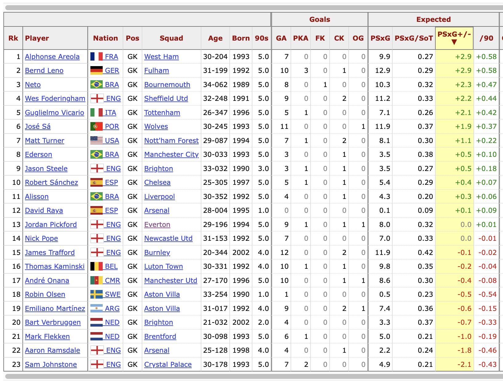Viewport: 503px width, 385px height.
Task: Open Manchester Utd squad link
Action: pyautogui.click(x=171, y=280)
